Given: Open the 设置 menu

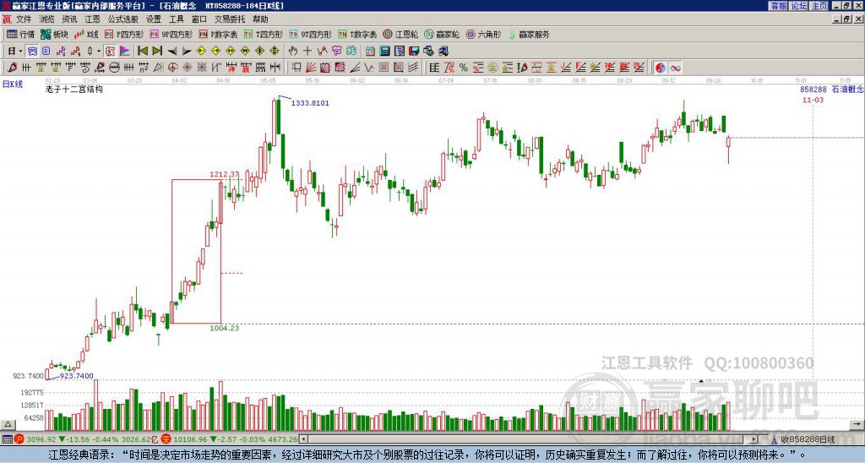Looking at the screenshot, I should (x=154, y=19).
